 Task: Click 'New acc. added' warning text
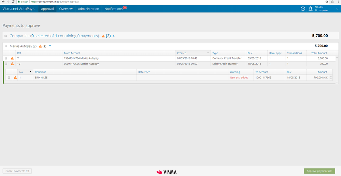pos(239,77)
